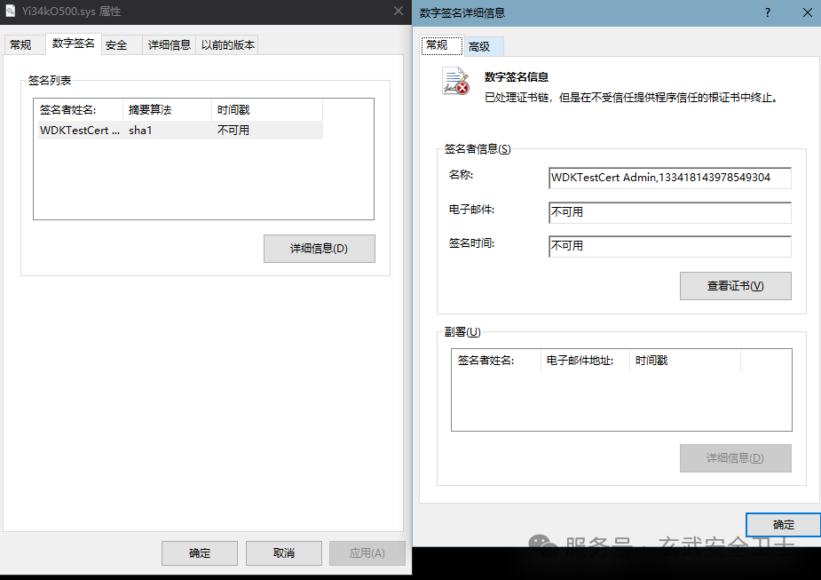This screenshot has width=821, height=580.
Task: Switch to the 常规 tab in properties
Action: point(21,44)
